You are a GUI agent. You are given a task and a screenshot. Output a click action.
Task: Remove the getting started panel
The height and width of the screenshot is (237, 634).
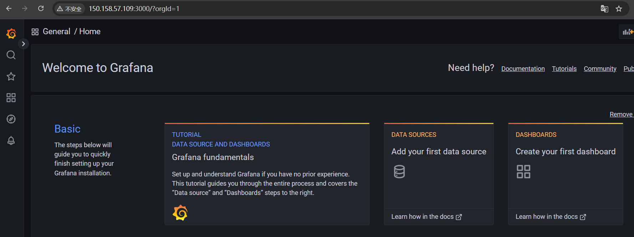coord(621,114)
